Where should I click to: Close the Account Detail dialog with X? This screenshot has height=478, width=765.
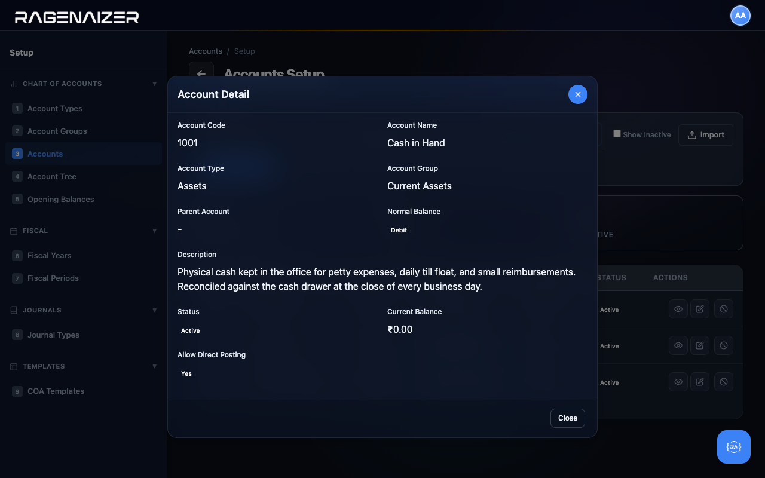pos(578,94)
